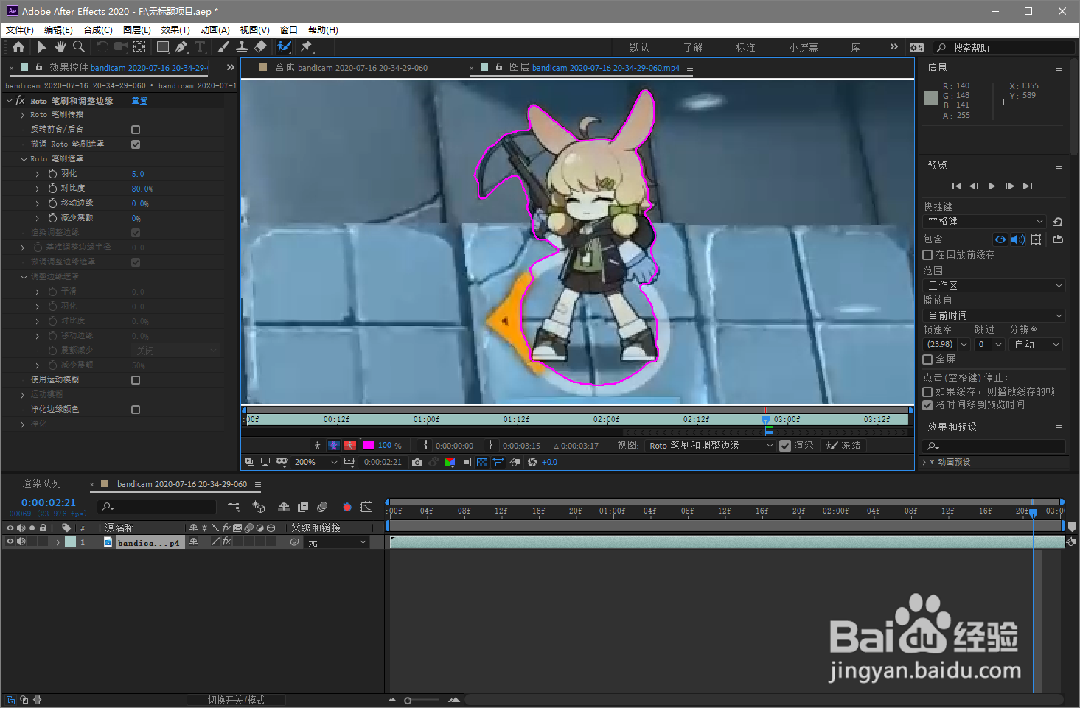Select the Roto Brush tool
Image resolution: width=1080 pixels, height=708 pixels.
click(284, 46)
